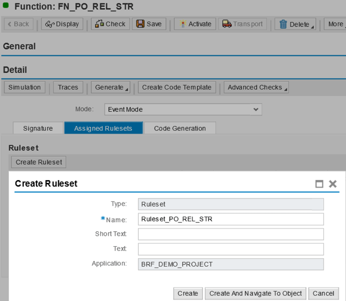Close the Create Ruleset dialog
The height and width of the screenshot is (301, 346).
pos(333,184)
